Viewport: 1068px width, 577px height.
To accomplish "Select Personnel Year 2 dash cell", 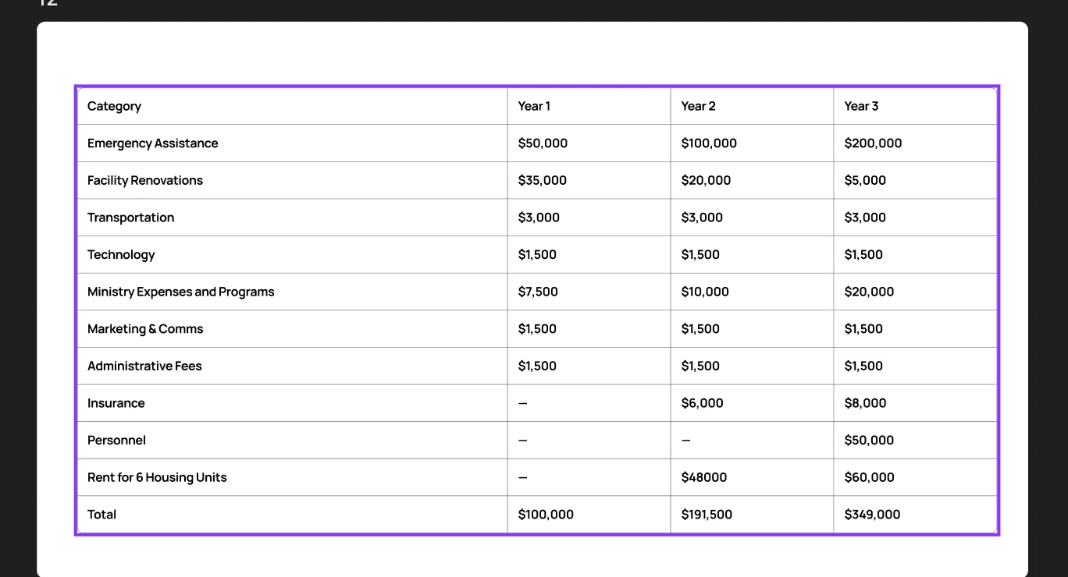I will (752, 441).
